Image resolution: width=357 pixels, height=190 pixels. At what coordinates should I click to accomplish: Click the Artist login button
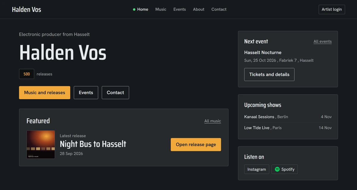(x=332, y=9)
